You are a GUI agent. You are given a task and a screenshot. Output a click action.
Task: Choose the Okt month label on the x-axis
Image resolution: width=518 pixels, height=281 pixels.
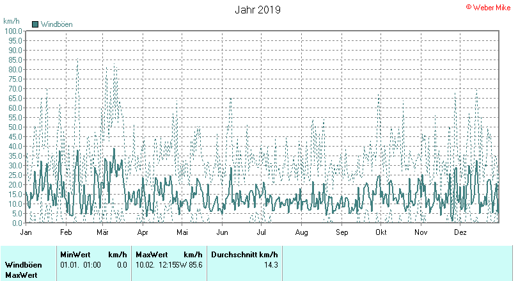pos(381,232)
